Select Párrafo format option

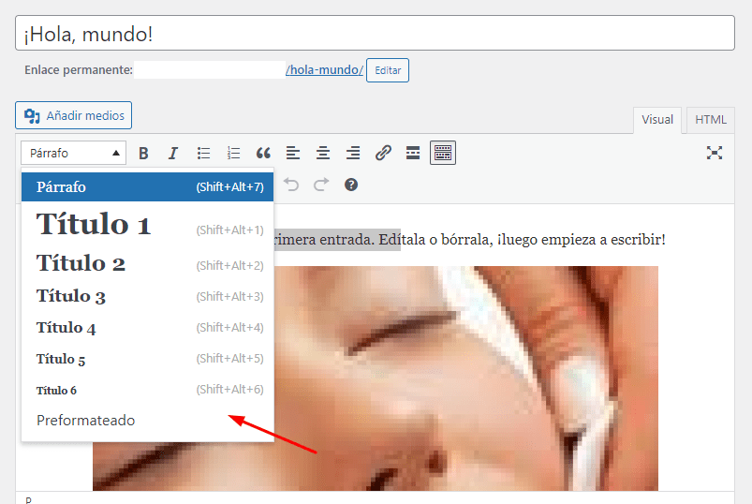click(x=147, y=187)
